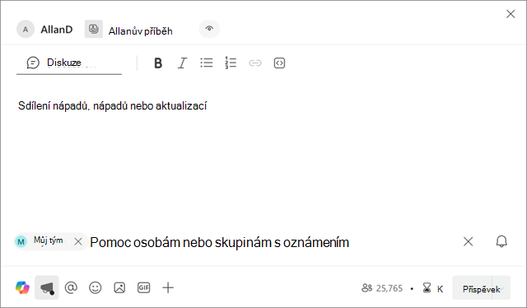Click the Allanův příběh storyline icon
Screen dimensions: 527x308
(x=94, y=29)
